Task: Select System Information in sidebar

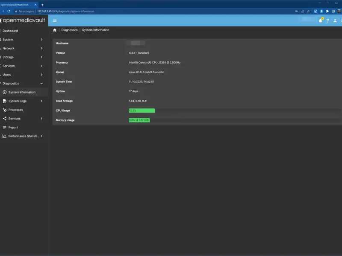Action: point(24,92)
